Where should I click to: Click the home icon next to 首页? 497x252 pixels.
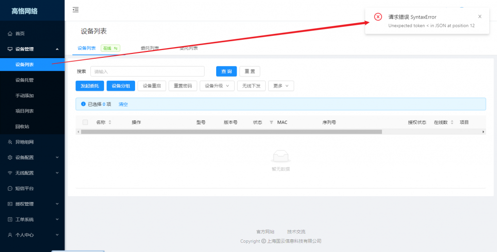pos(10,34)
